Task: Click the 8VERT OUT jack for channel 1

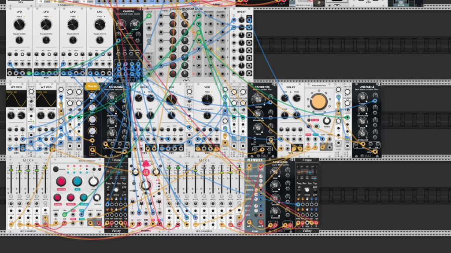Action: click(x=249, y=20)
